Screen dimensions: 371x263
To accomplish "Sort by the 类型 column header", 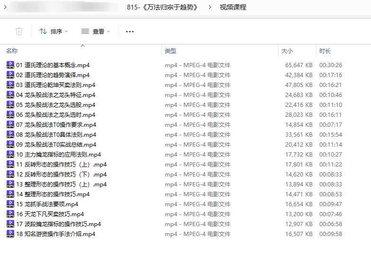I will [x=171, y=51].
